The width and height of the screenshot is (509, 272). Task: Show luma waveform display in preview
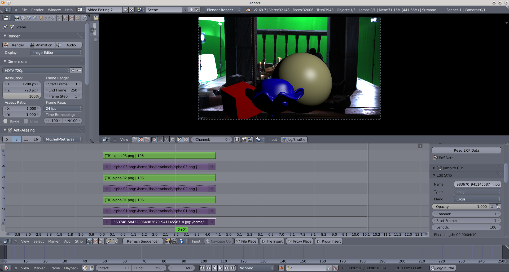160,139
